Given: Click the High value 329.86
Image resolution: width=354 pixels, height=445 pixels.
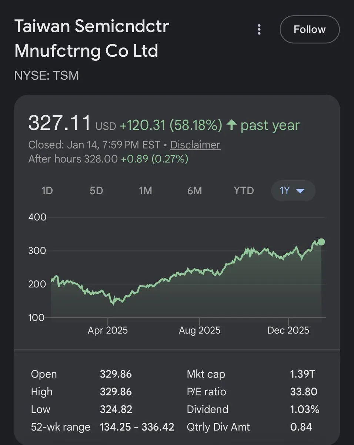Looking at the screenshot, I should coord(116,392).
